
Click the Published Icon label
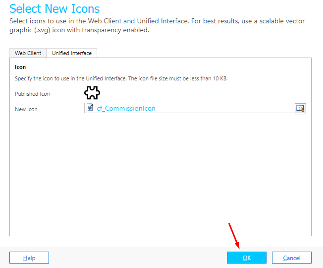tap(32, 94)
